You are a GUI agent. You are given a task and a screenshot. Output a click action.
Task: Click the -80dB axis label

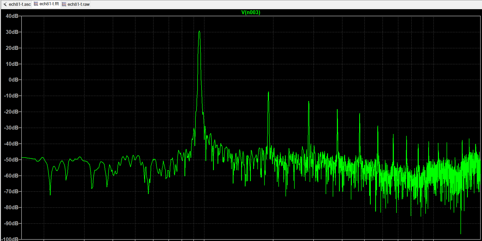[x=11, y=207]
